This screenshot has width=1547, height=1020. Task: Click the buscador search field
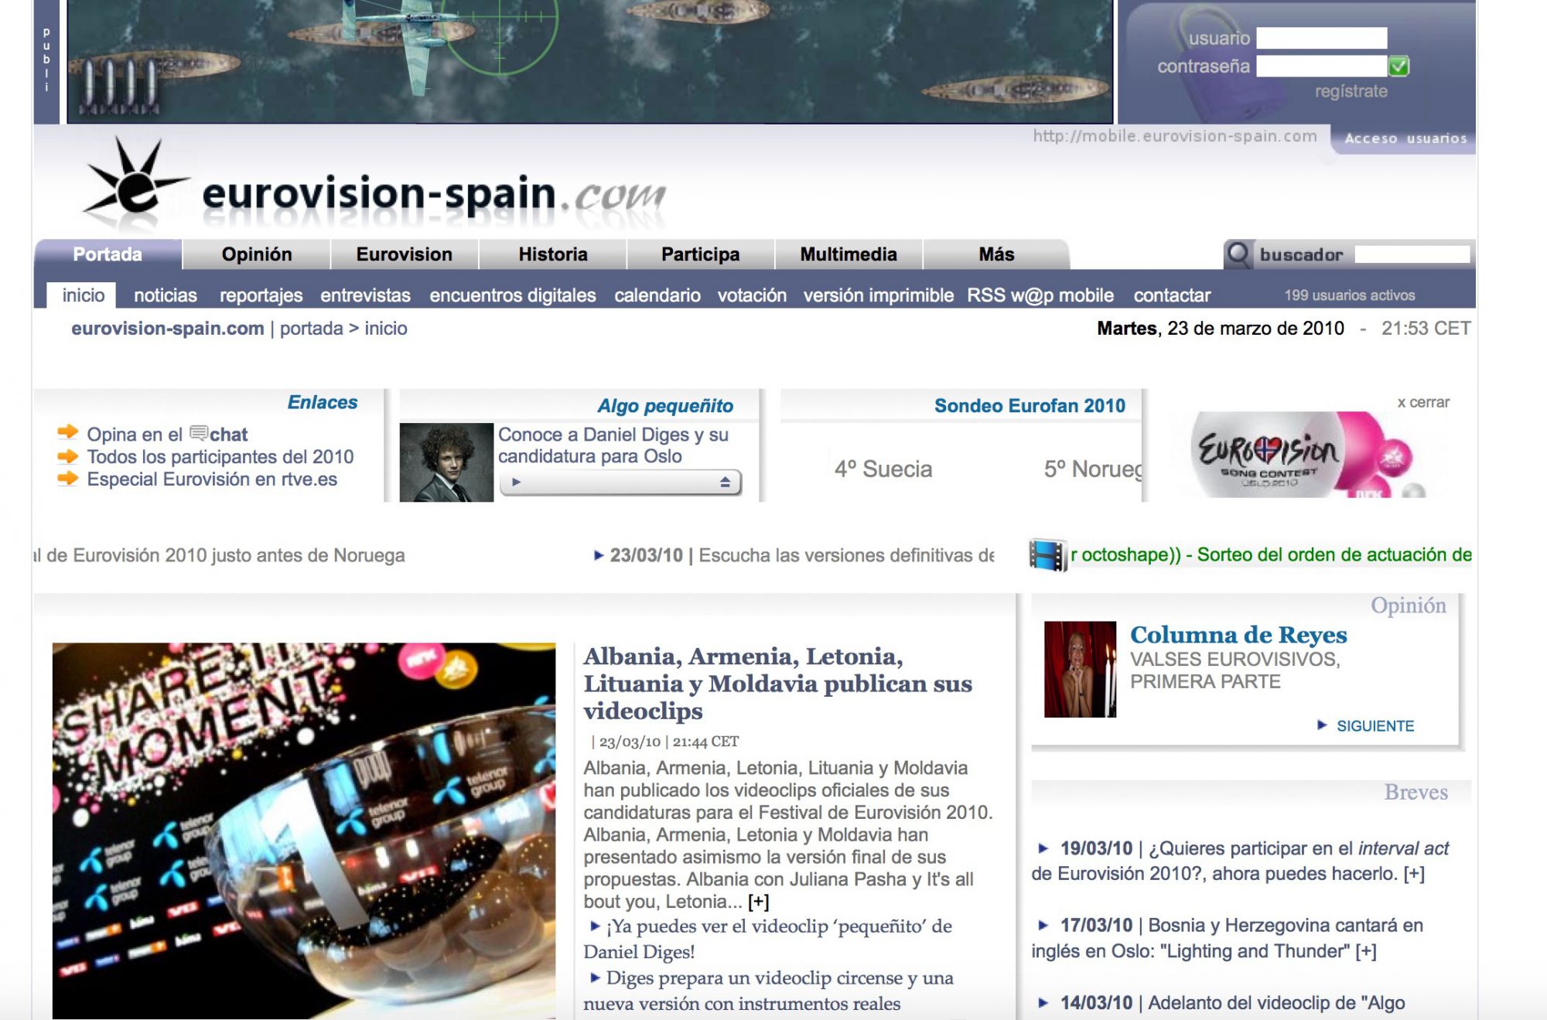click(x=1412, y=254)
